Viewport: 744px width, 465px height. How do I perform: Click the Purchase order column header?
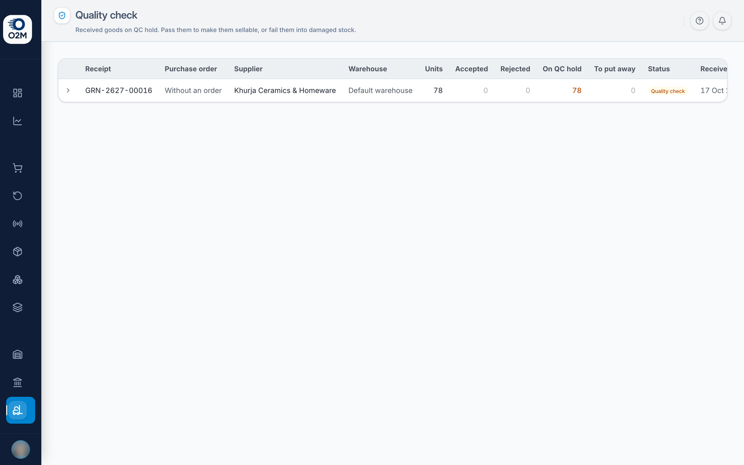click(191, 69)
